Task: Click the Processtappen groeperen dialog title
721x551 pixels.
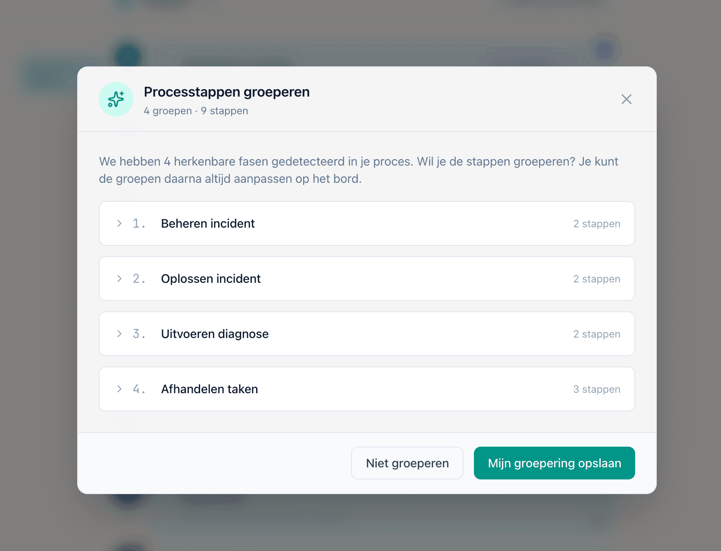Action: (x=226, y=92)
